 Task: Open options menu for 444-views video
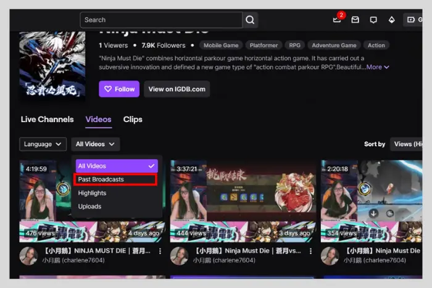[311, 251]
